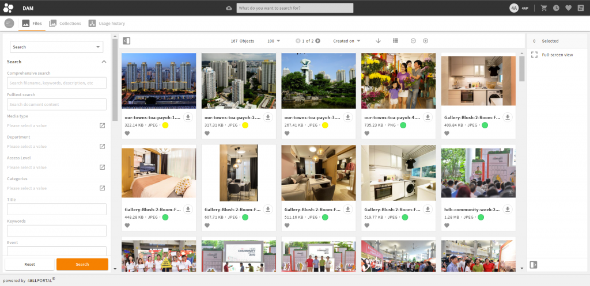Increase thumbnail size with plus icon
Screen dimensions: 590x286
426,41
